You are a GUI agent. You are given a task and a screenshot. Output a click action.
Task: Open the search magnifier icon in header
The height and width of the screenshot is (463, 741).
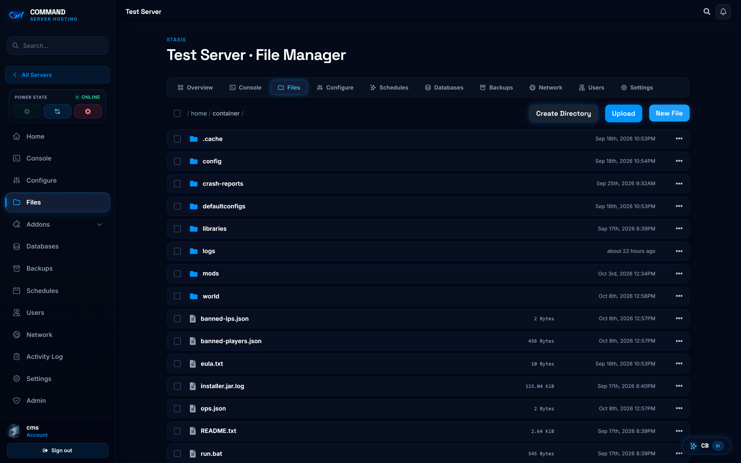click(x=707, y=12)
